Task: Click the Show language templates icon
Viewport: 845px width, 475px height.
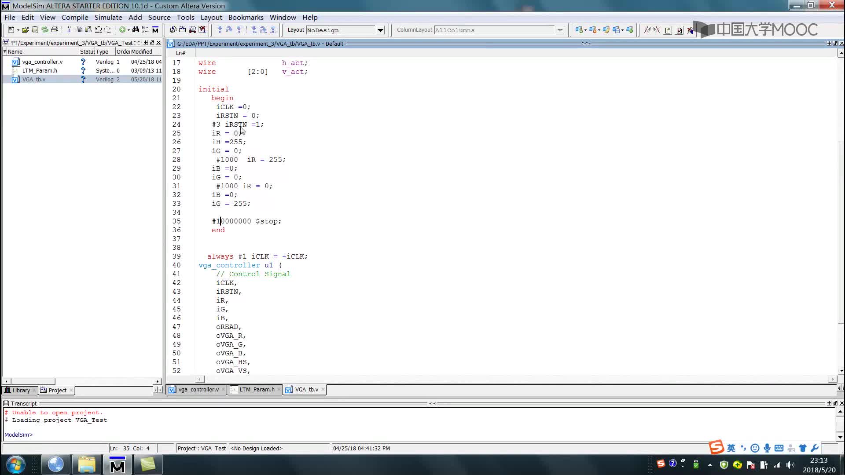Action: [x=668, y=30]
